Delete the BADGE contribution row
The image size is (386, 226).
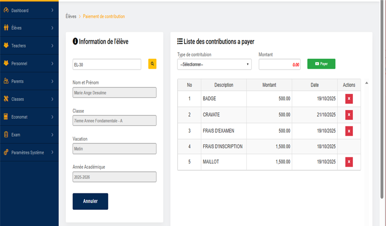pos(349,99)
